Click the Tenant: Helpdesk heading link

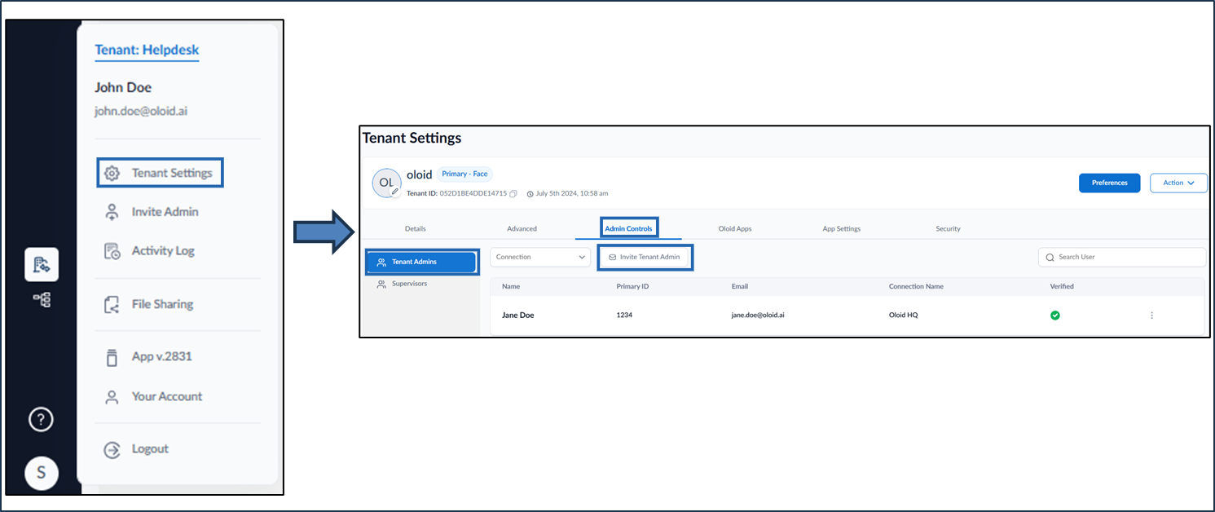point(147,50)
